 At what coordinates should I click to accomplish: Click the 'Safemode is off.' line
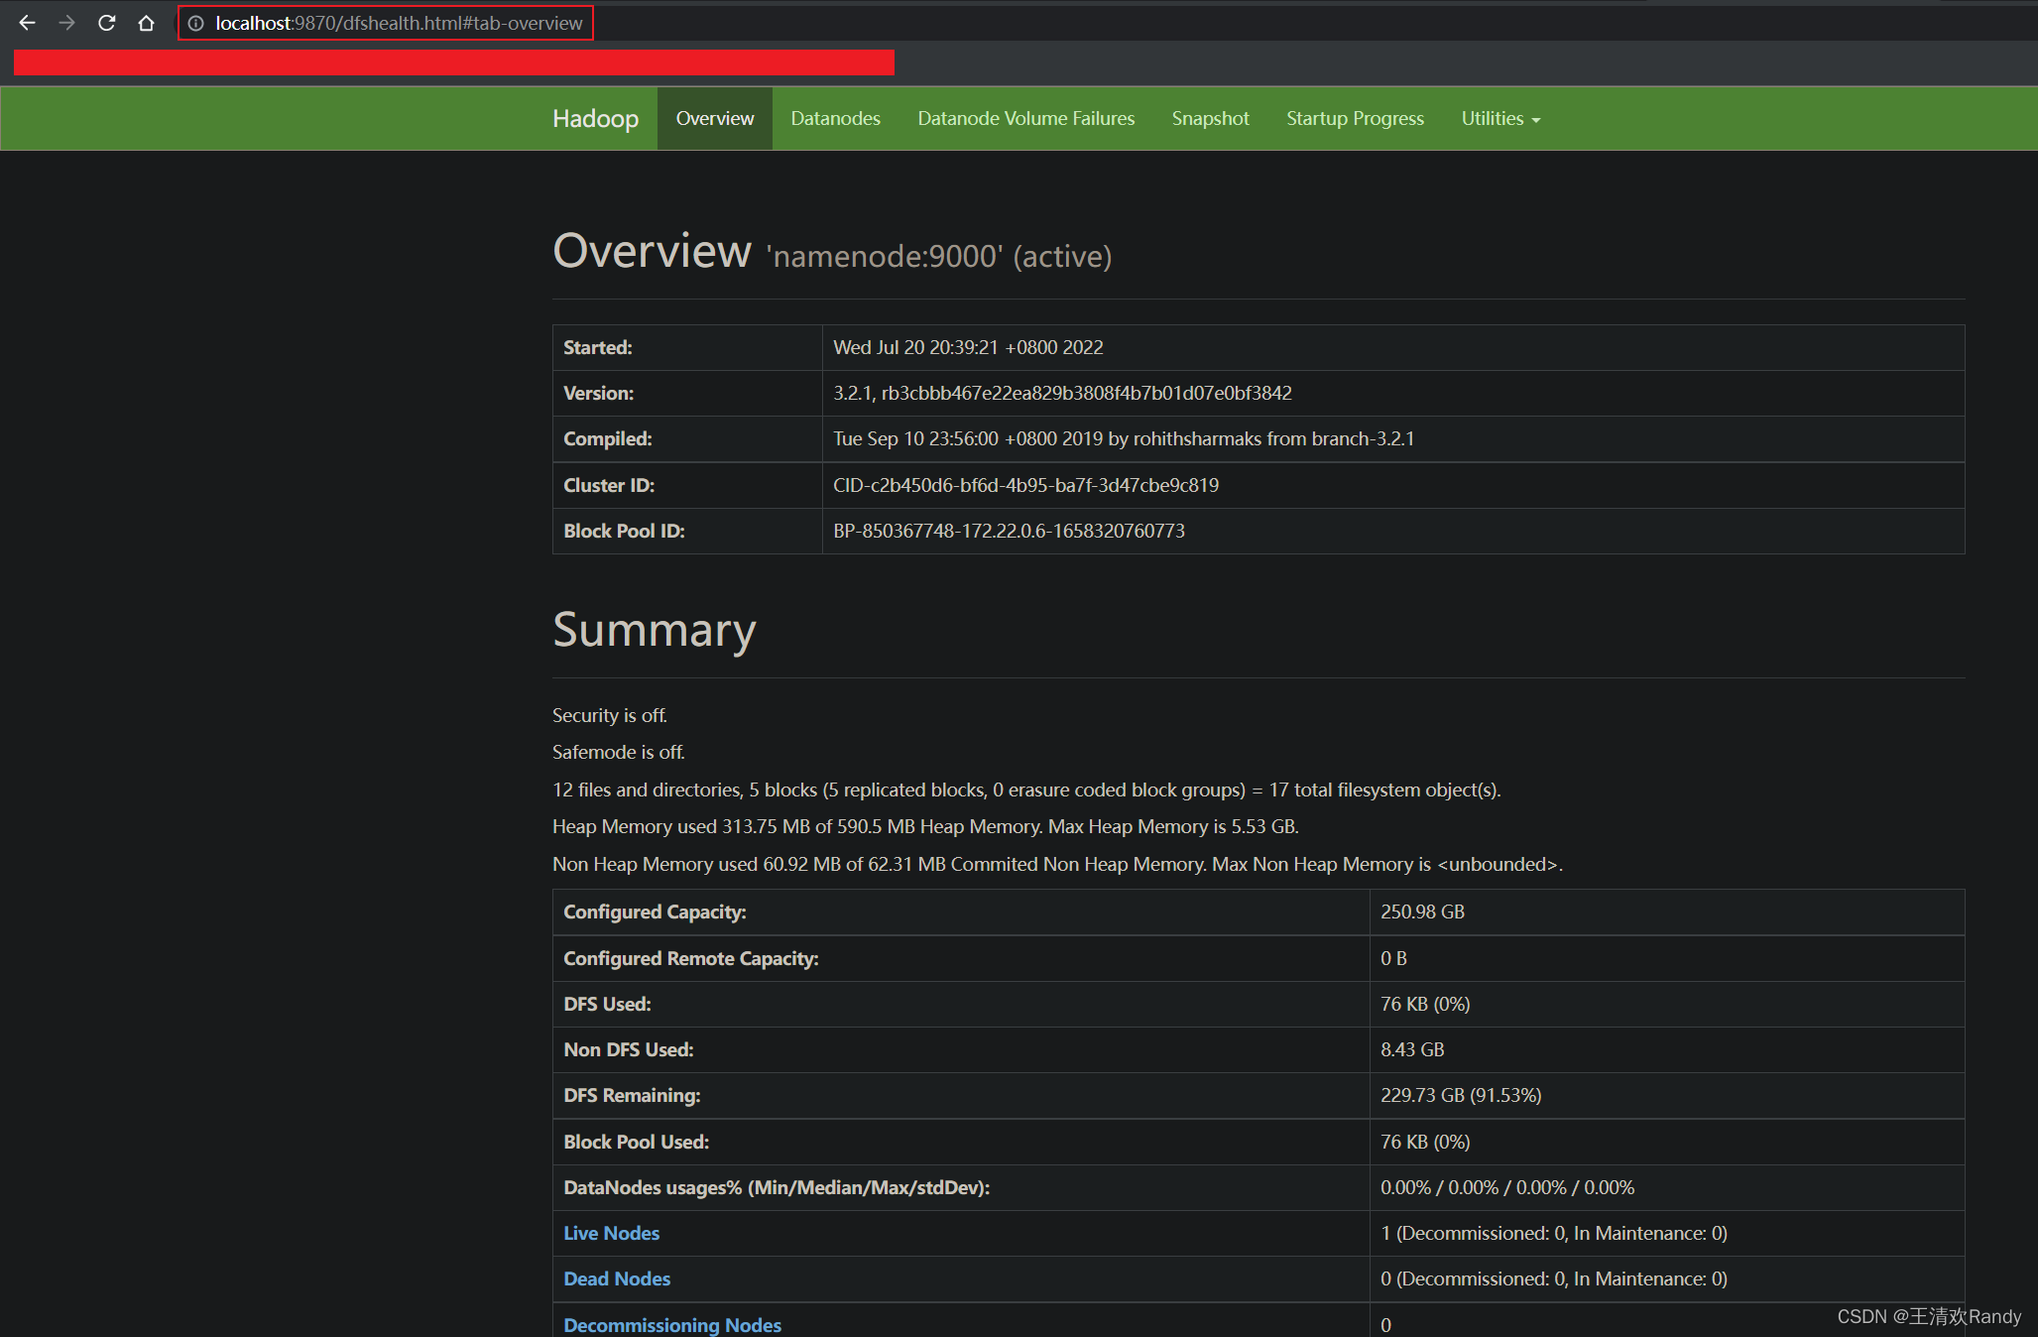click(618, 752)
